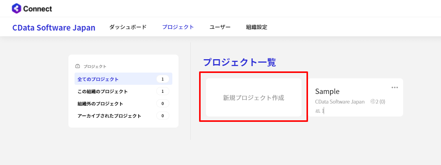This screenshot has height=165, width=441.
Task: Click the count badge for アーカイブされたプロジェクト
Action: [x=162, y=116]
